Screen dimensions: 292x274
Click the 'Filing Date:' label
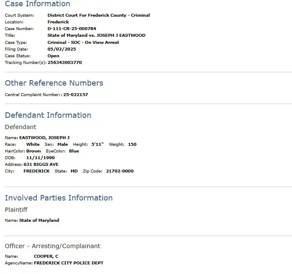point(16,49)
